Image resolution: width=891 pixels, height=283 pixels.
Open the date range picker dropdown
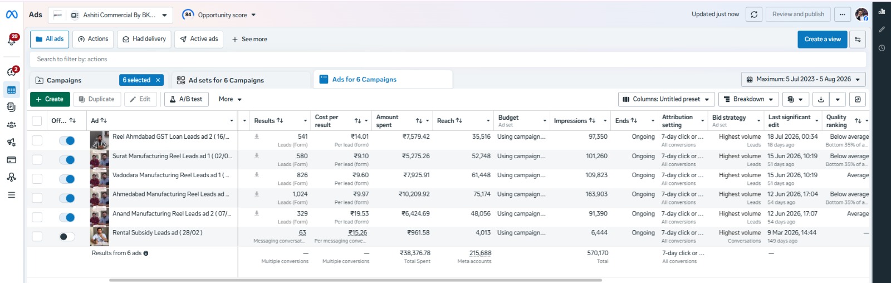804,80
